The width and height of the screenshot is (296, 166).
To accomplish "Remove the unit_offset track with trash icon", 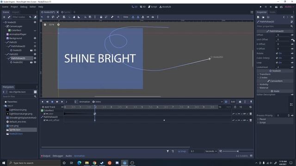I will pos(251,120).
